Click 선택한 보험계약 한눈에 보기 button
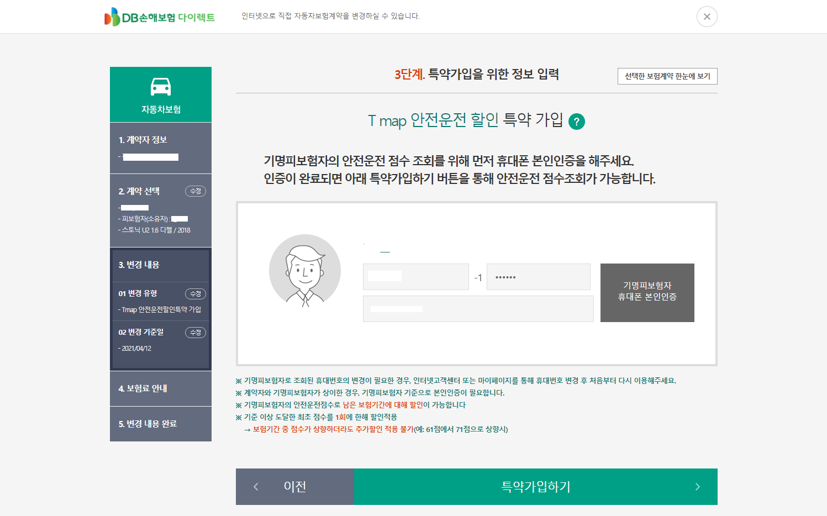 (x=667, y=76)
